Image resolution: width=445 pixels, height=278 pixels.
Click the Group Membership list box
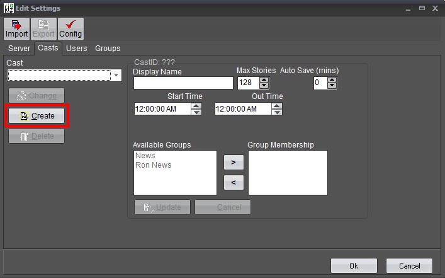point(288,173)
